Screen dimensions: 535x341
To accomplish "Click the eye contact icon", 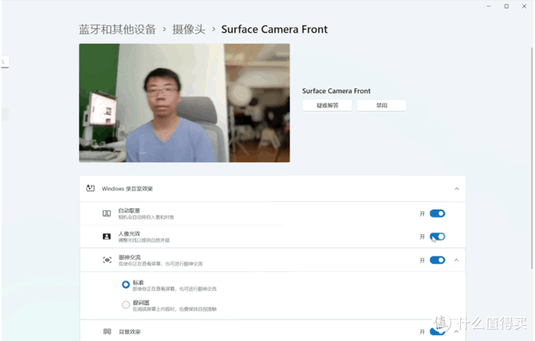I will coord(107,261).
